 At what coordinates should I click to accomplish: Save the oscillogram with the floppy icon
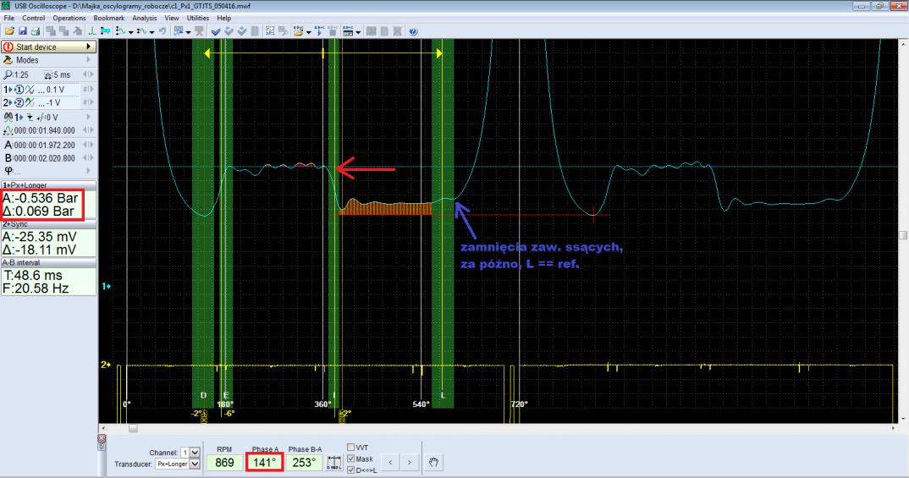(x=23, y=31)
